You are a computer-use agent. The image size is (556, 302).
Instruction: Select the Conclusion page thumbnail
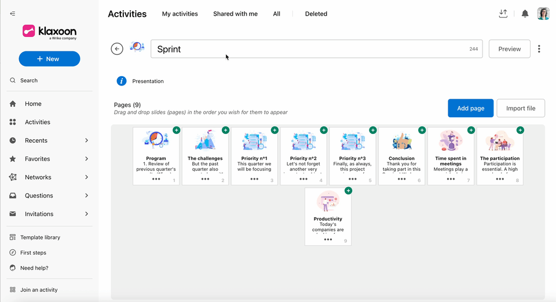pyautogui.click(x=401, y=156)
